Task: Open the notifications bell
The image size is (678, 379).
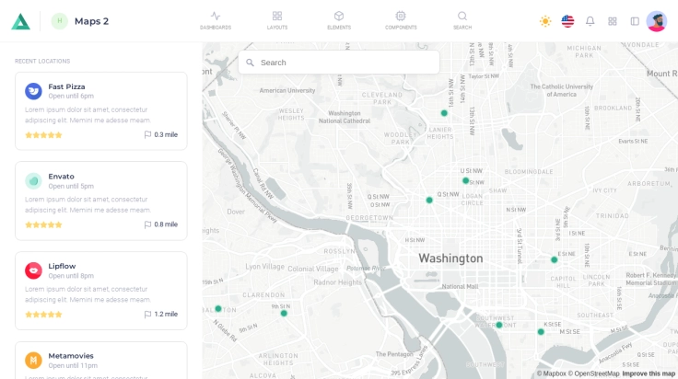Action: 590,21
